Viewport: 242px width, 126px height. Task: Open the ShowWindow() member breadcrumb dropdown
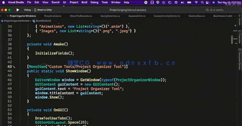43,21
